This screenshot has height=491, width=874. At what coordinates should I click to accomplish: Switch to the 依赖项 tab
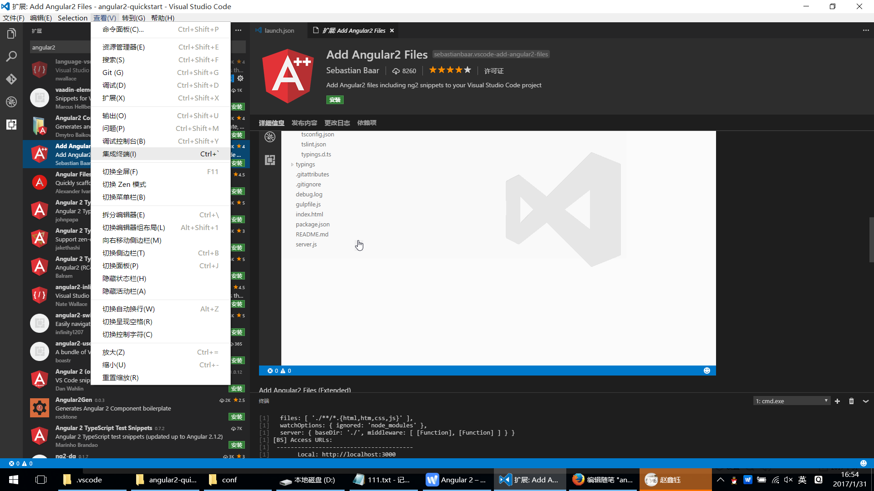pos(367,123)
